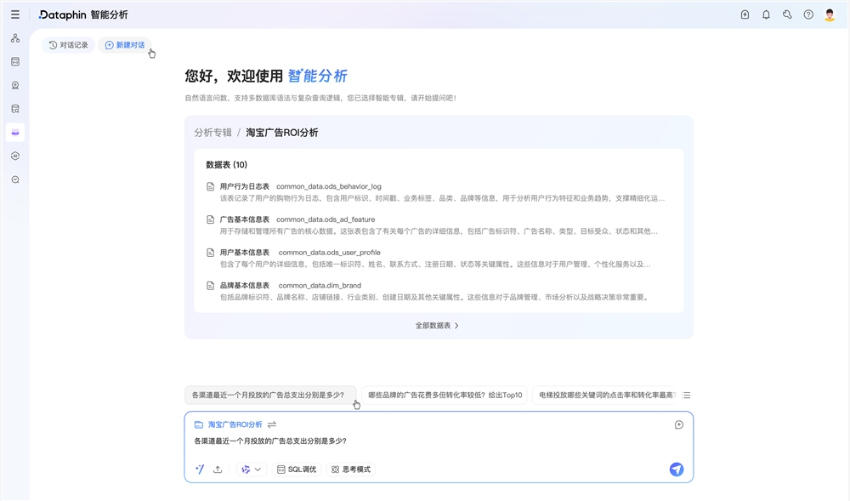The image size is (850, 501).
Task: Pick suggestion 电梯投放哪些关键词的点击率
Action: (x=605, y=396)
